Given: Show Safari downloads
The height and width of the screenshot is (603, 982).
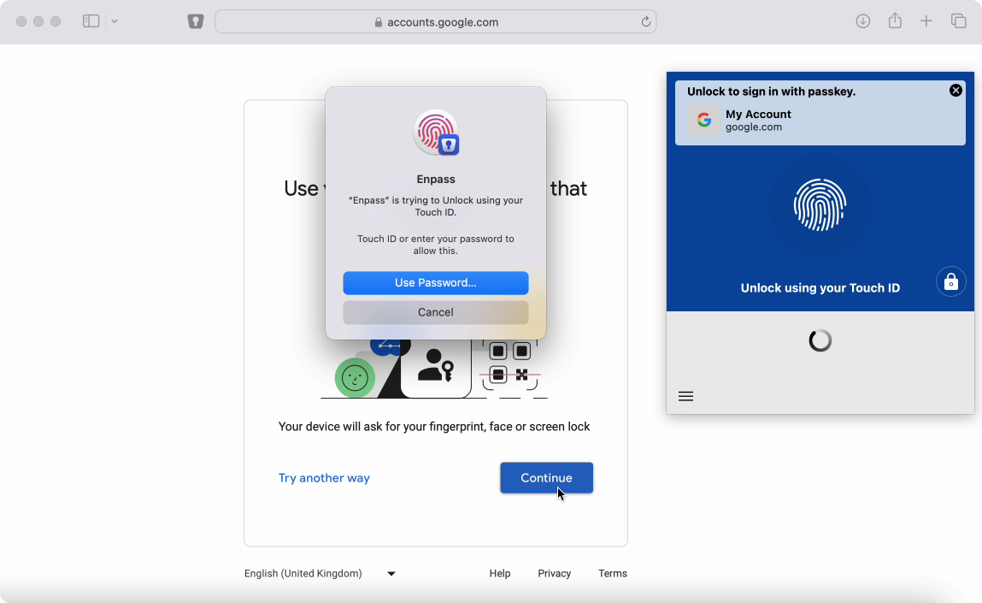Looking at the screenshot, I should point(863,21).
